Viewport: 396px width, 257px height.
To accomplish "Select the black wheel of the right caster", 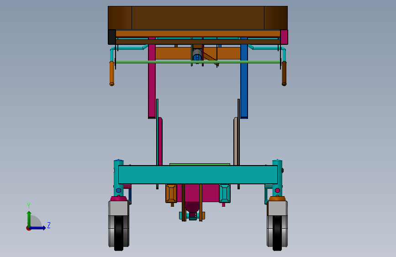I will coord(277,233).
